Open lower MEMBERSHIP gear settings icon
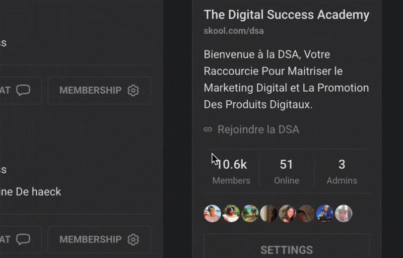This screenshot has height=258, width=403. coord(133,239)
